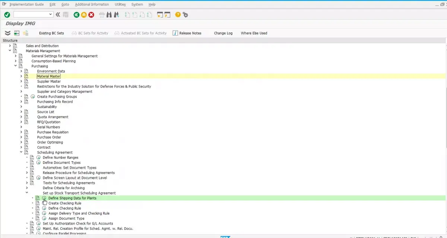Screen dimensions: 447x238
Task: Collapse the Scheduling Agreement node
Action: (21, 153)
